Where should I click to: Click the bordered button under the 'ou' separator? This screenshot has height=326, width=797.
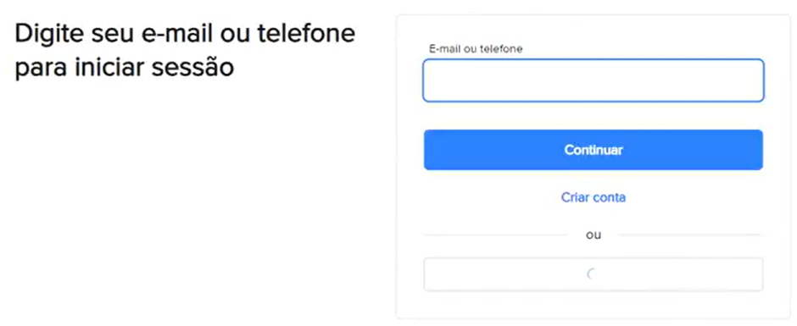coord(594,274)
